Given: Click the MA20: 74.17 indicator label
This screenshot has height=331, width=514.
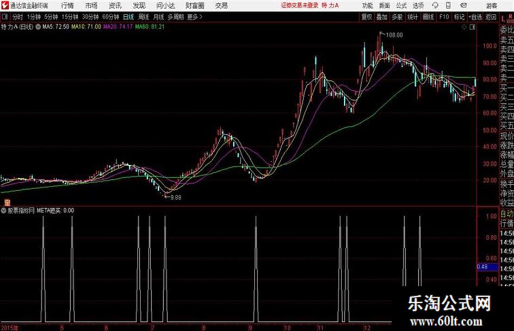Looking at the screenshot, I should point(118,27).
